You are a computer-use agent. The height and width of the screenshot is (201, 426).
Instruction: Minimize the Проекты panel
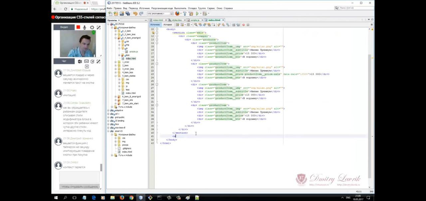(145, 20)
